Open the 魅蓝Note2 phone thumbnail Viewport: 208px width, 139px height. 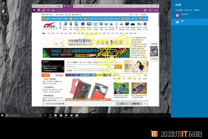click(x=139, y=88)
